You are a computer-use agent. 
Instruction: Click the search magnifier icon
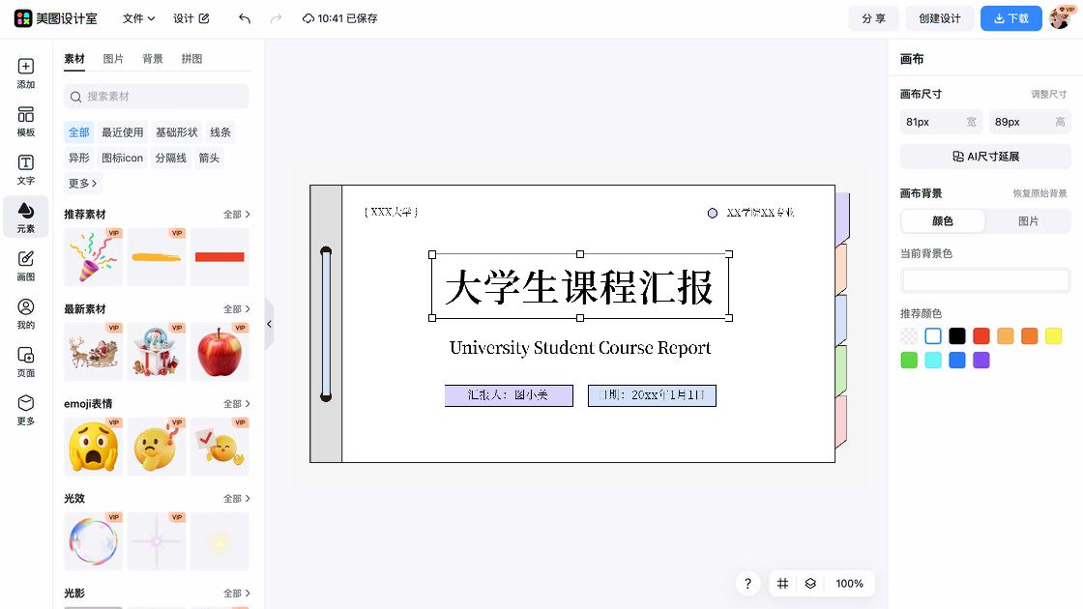tap(76, 97)
